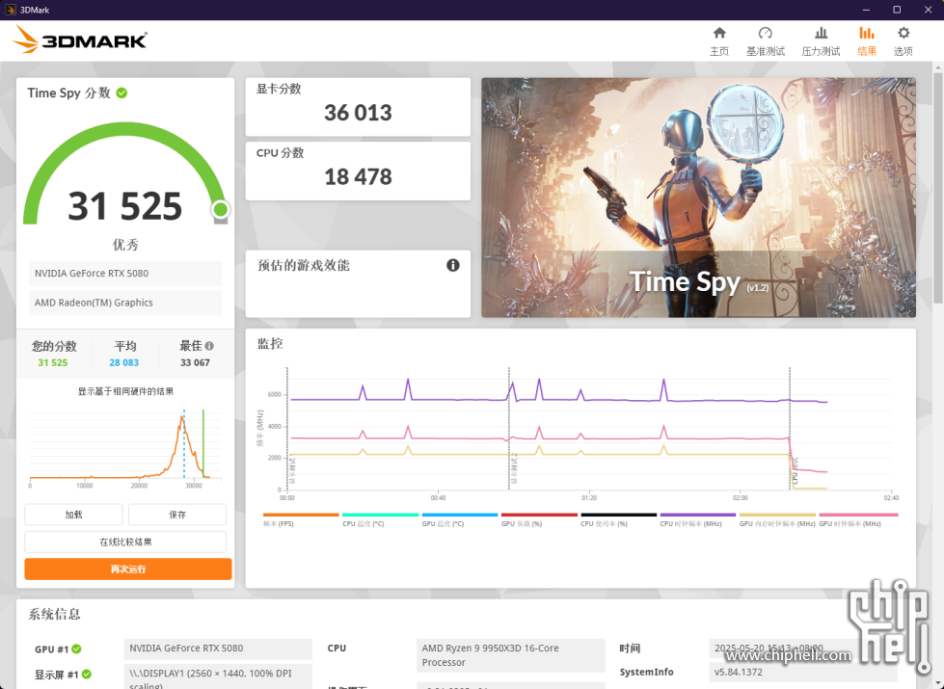Click the 显卡分数 value 36 013
This screenshot has width=944, height=689.
(x=358, y=113)
